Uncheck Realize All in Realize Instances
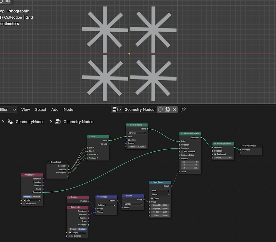Viewport: 276px width, 242px height. coord(215,154)
